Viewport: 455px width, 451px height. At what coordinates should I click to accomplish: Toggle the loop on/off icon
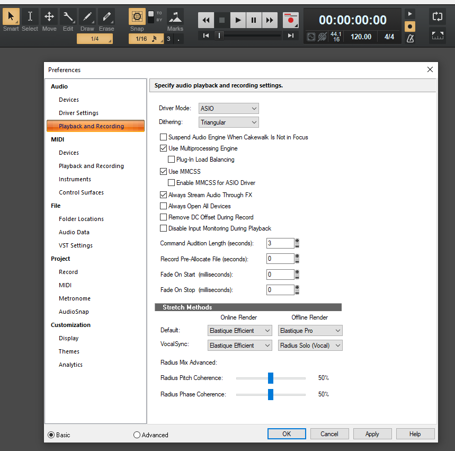point(438,16)
